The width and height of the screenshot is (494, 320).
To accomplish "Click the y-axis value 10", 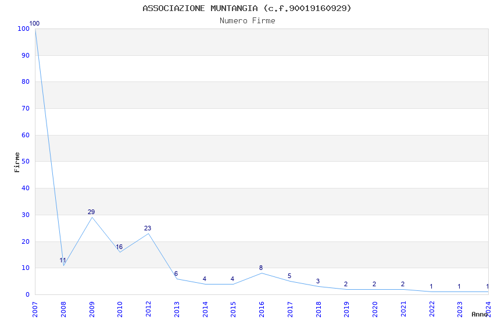I will coord(25,268).
